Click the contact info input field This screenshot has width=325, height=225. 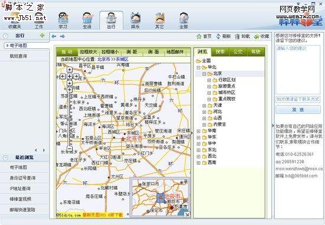click(x=298, y=100)
